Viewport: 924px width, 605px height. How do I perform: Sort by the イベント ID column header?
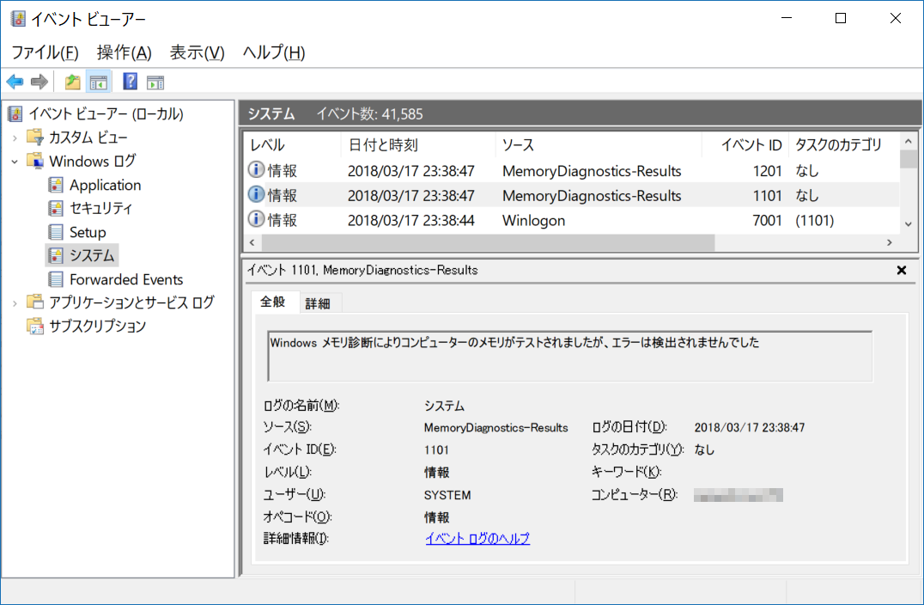(x=745, y=145)
